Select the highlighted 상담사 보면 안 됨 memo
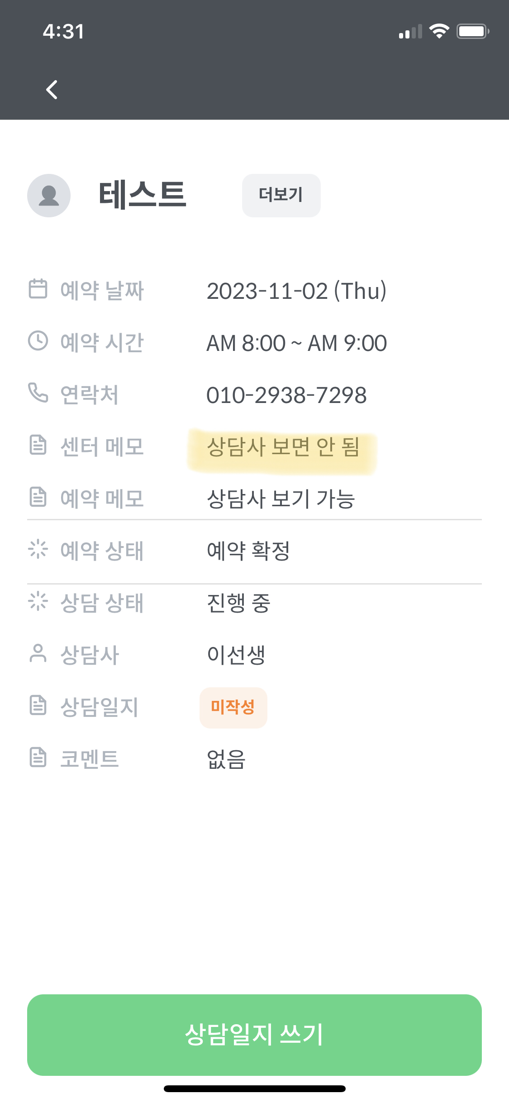Screen dimensions: 509x1103 point(283,447)
